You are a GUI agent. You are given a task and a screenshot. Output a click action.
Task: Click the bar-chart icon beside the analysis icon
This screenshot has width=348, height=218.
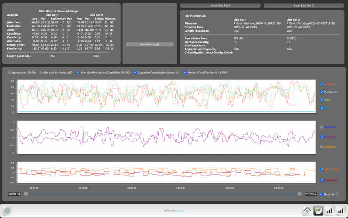[x=330, y=210]
